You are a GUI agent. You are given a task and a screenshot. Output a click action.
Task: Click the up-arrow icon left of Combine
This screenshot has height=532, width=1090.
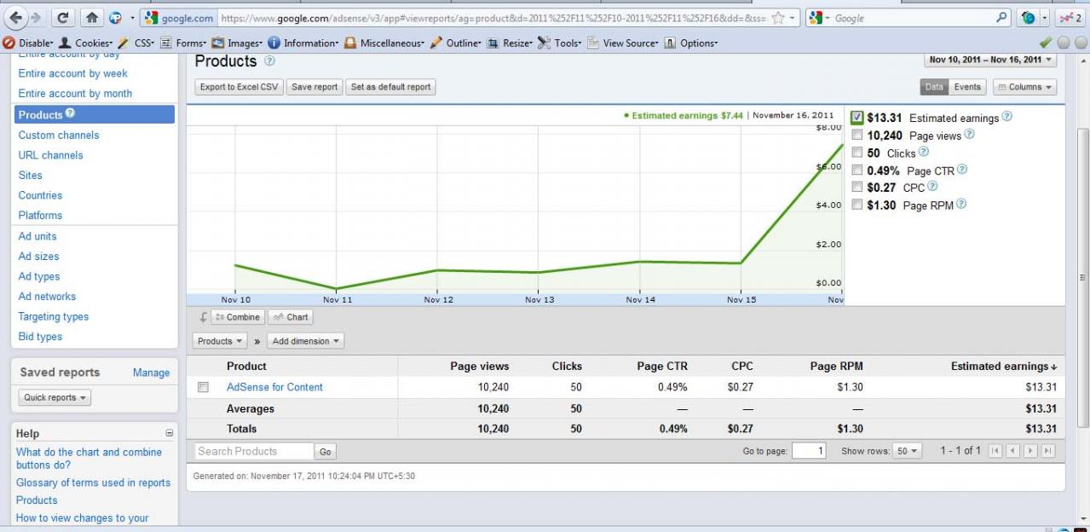click(x=203, y=317)
